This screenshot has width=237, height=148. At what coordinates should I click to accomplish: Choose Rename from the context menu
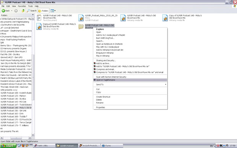click(130, 103)
